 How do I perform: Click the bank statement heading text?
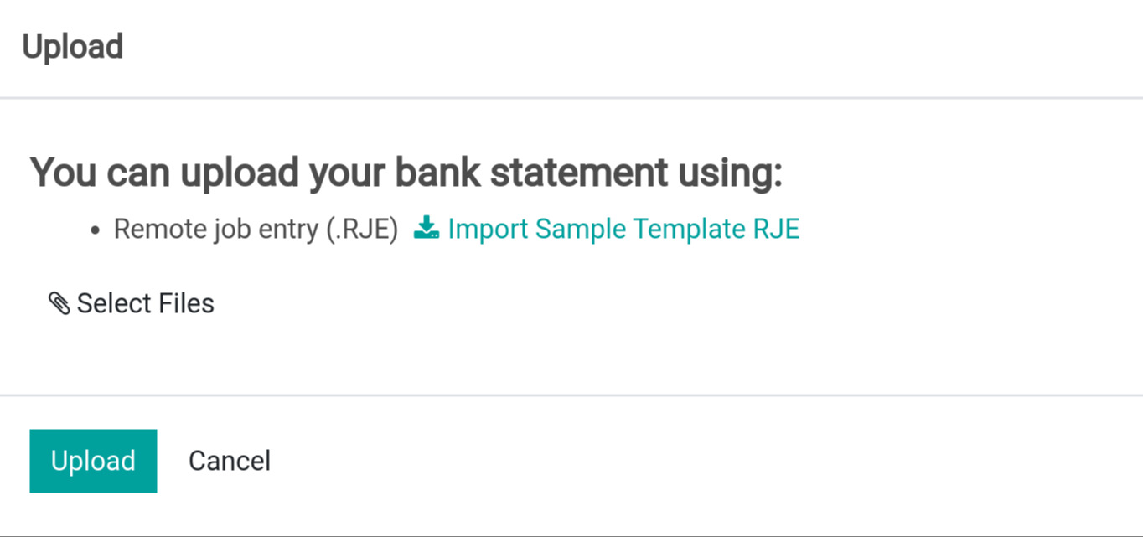coord(406,173)
